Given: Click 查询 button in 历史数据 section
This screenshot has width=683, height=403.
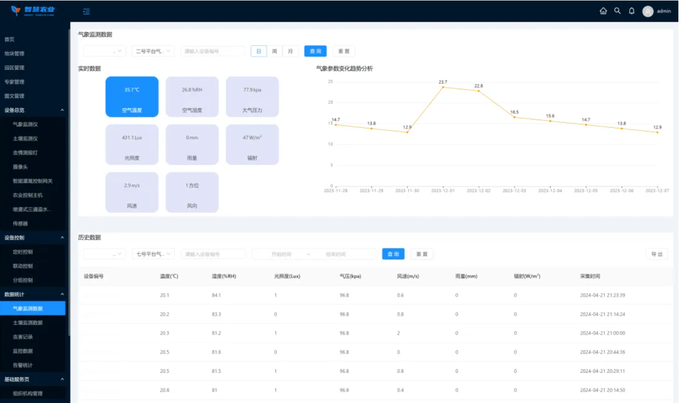Looking at the screenshot, I should pyautogui.click(x=393, y=254).
